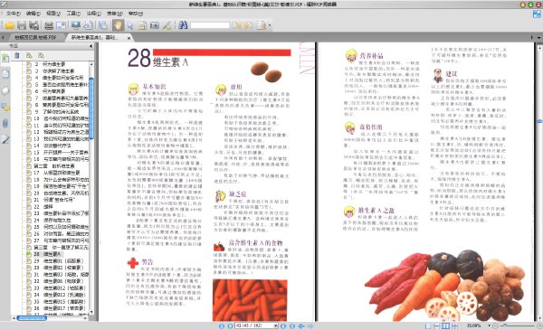Switch to the first PDF document tab

[35, 37]
